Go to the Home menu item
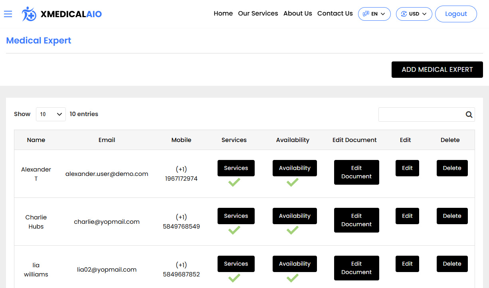Viewport: 489px width, 288px height. pyautogui.click(x=223, y=14)
